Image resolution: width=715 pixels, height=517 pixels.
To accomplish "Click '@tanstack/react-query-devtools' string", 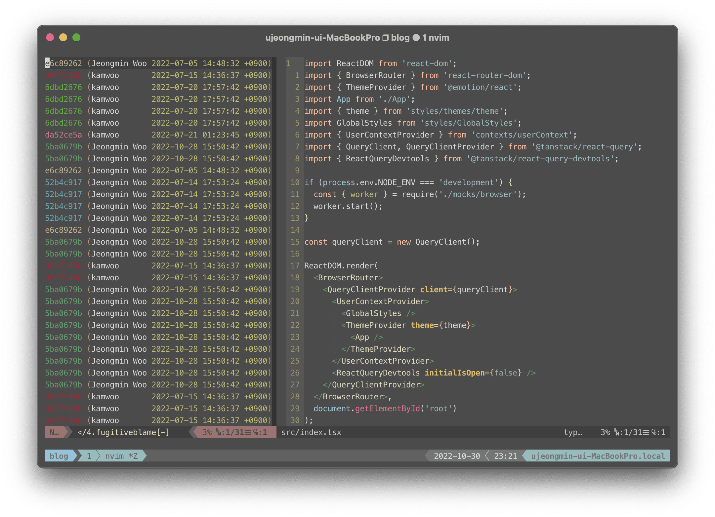I will [540, 158].
